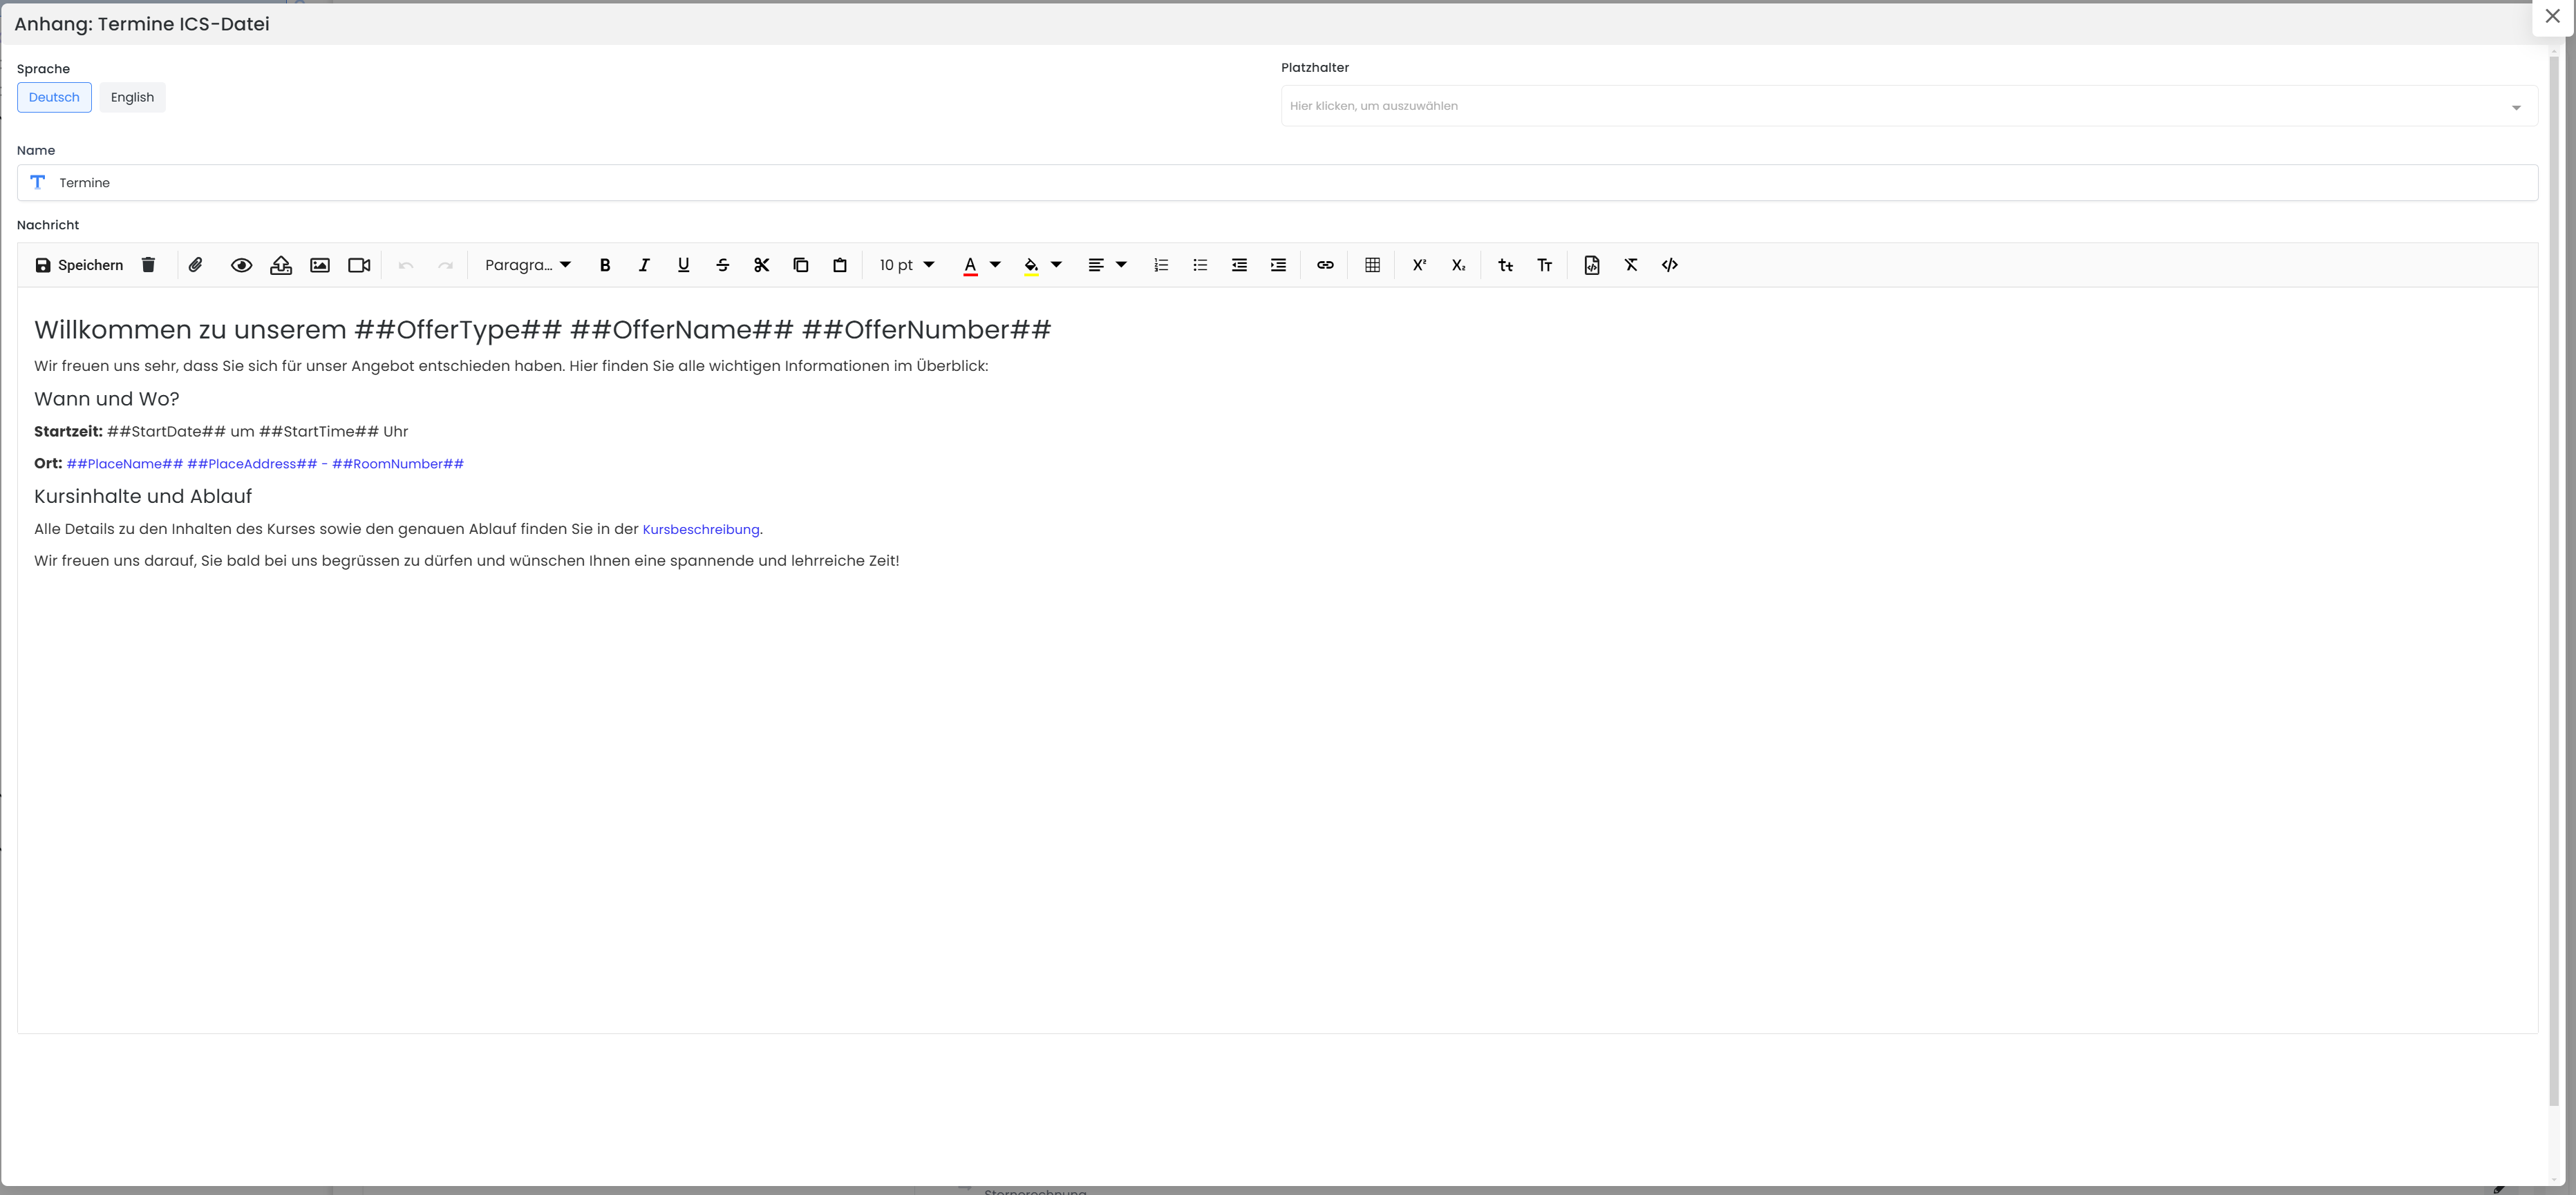2576x1195 pixels.
Task: Switch language to English
Action: click(132, 97)
